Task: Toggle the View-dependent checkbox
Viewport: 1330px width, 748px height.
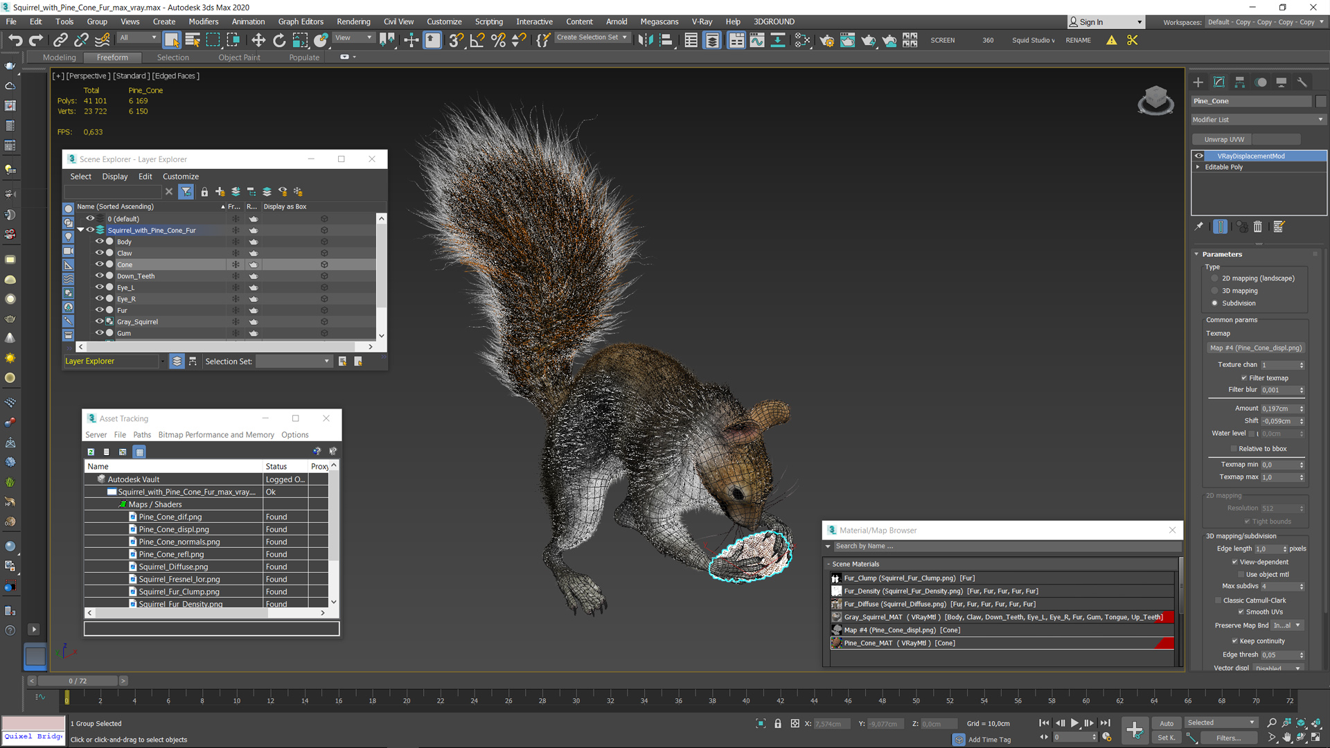Action: click(x=1234, y=562)
